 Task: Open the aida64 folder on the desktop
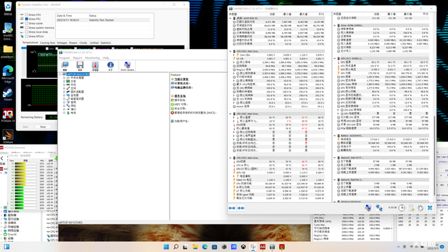[x=8, y=52]
